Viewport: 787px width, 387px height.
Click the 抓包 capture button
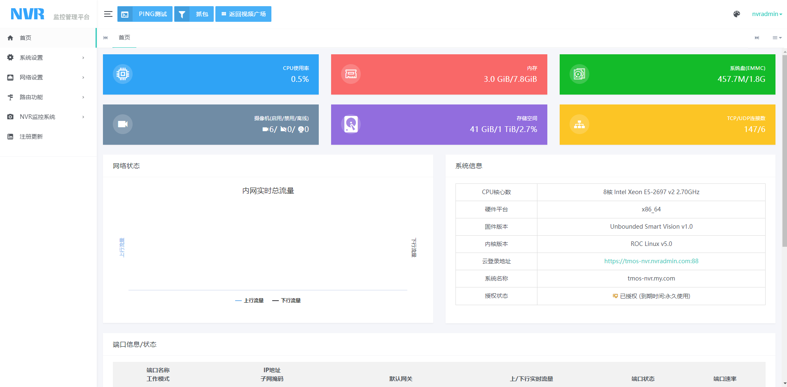[194, 14]
